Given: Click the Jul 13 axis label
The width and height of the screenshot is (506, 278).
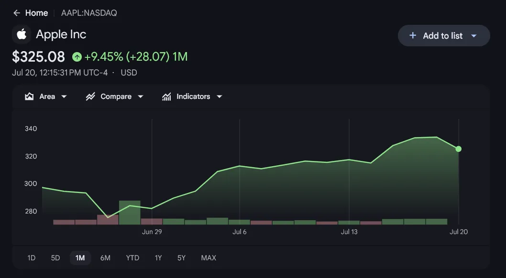Looking at the screenshot, I should 349,232.
